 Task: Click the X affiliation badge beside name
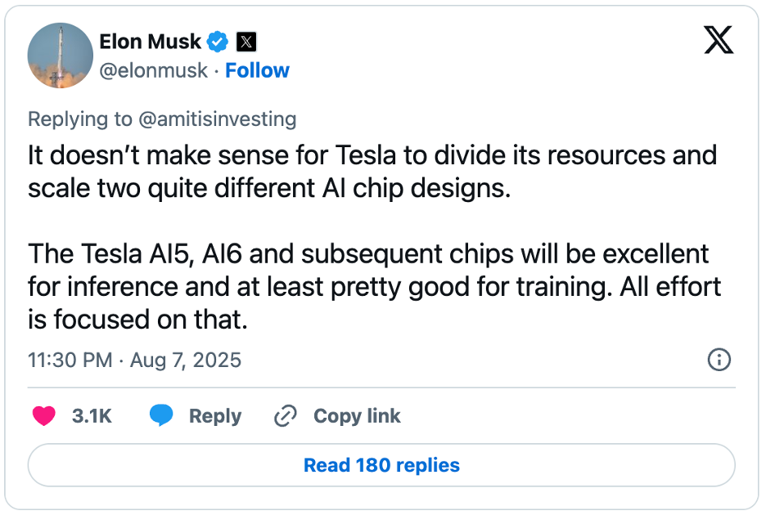click(246, 41)
